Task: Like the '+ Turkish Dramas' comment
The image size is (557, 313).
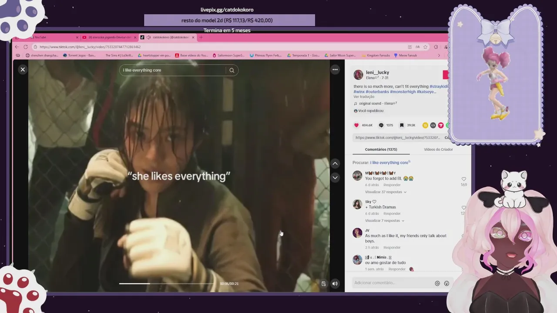Action: tap(463, 208)
